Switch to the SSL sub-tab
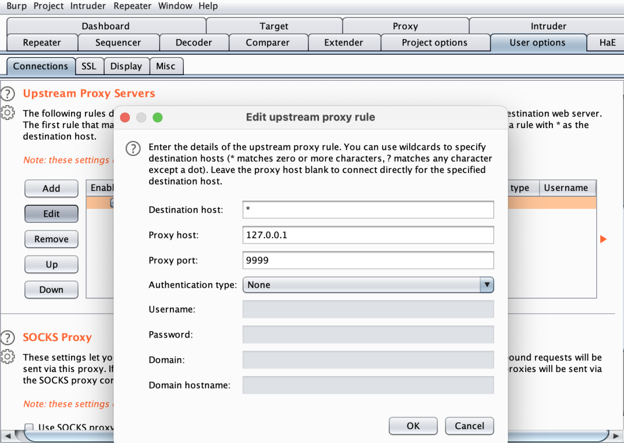Viewport: 624px width, 443px height. [x=89, y=66]
